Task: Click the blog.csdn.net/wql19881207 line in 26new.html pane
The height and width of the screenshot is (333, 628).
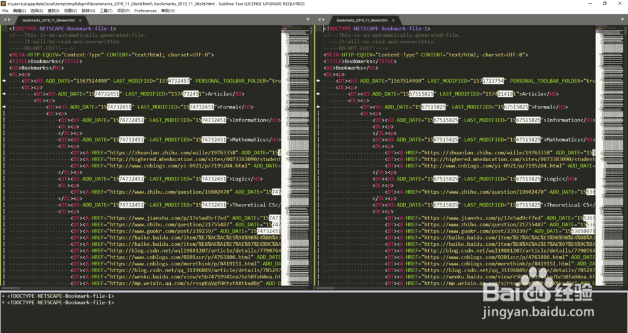Action: click(176, 251)
